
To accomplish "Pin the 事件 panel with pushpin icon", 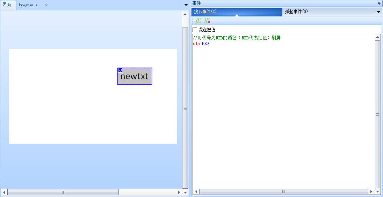I will pyautogui.click(x=380, y=3).
